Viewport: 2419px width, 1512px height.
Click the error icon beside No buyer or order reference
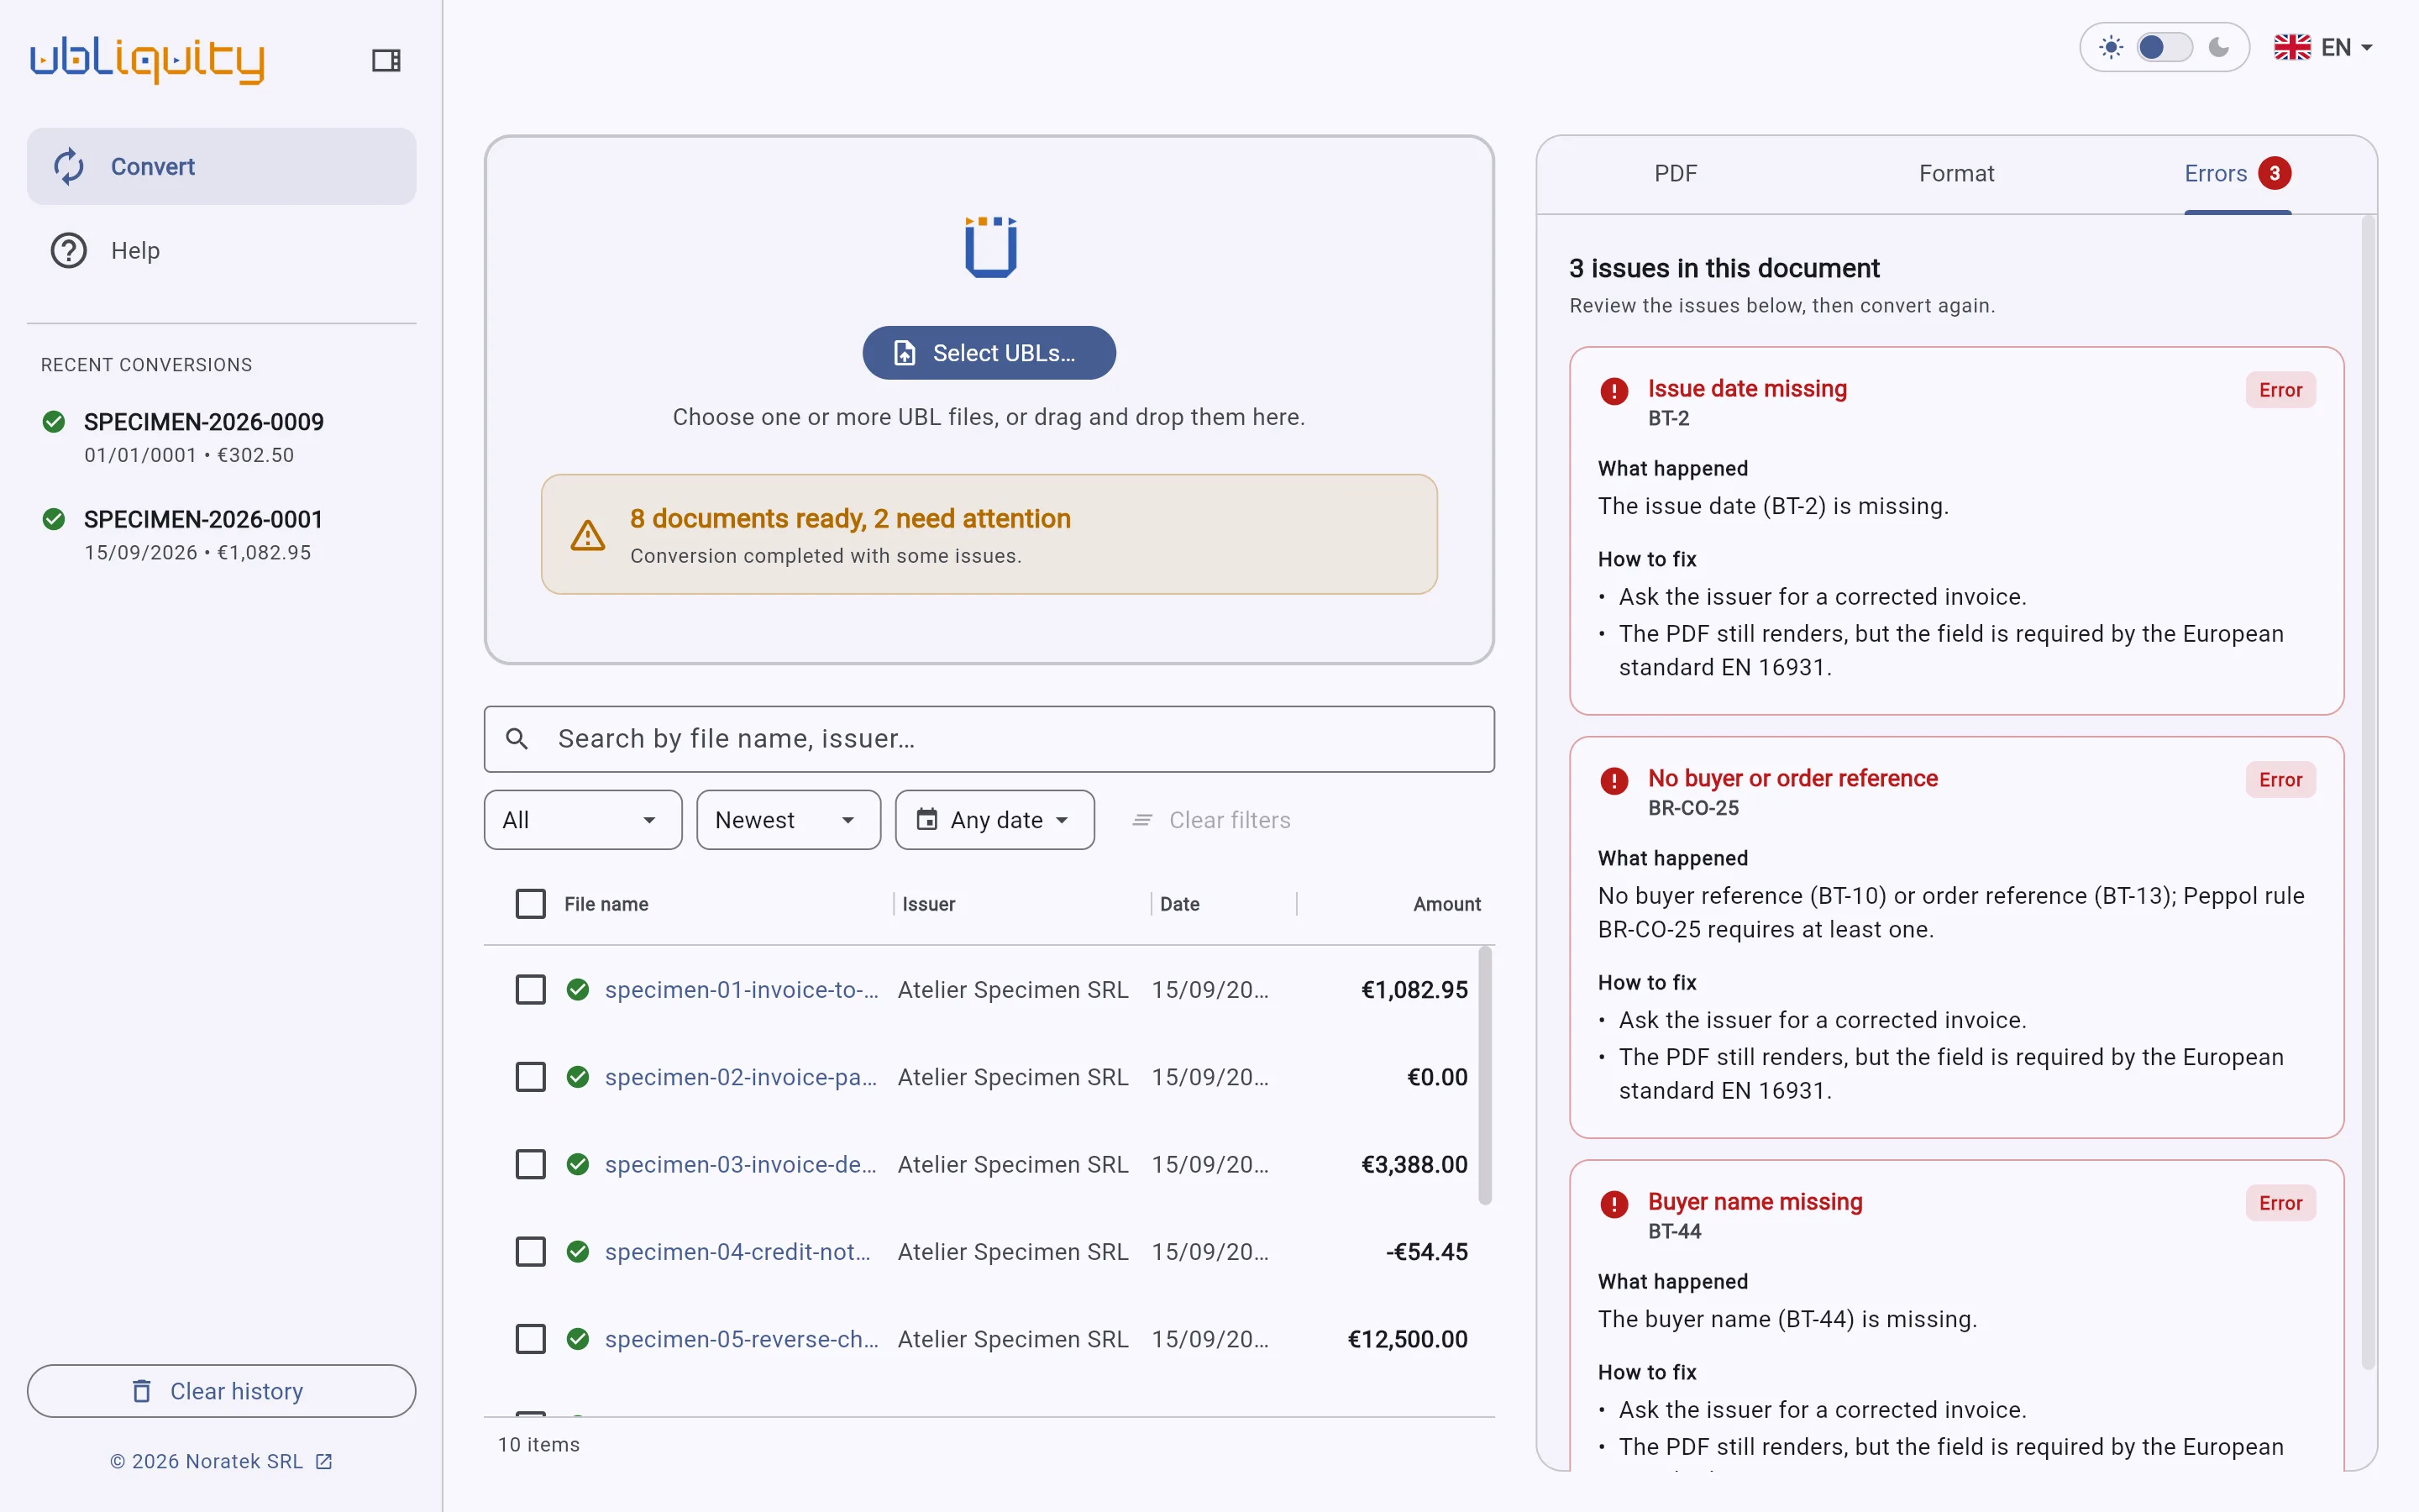(x=1614, y=781)
